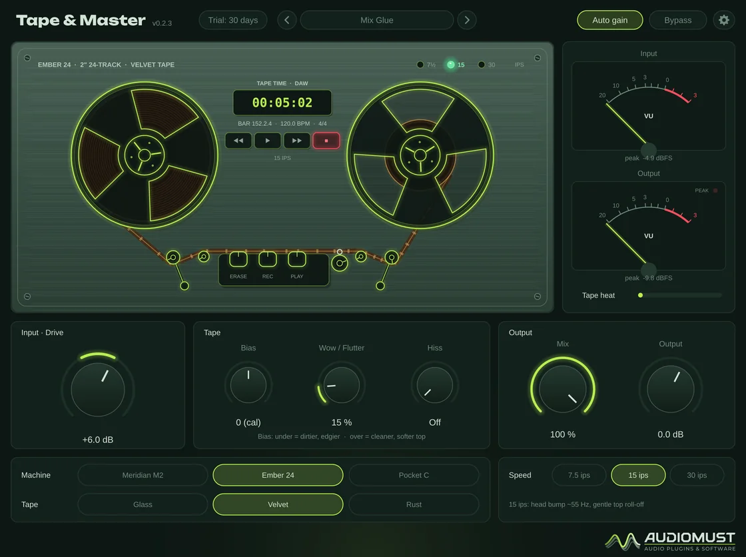The width and height of the screenshot is (746, 557).
Task: Click the Output level knob
Action: click(x=670, y=388)
